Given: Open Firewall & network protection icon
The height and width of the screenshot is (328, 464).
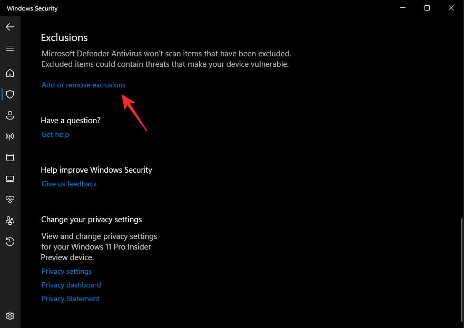Looking at the screenshot, I should [x=10, y=136].
